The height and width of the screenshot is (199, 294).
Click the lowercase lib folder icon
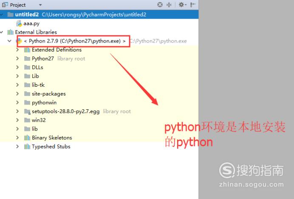point(27,129)
